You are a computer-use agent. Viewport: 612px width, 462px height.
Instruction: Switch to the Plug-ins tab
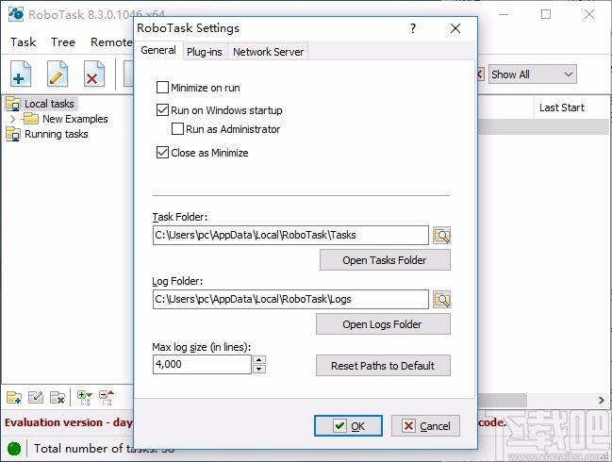pyautogui.click(x=204, y=52)
